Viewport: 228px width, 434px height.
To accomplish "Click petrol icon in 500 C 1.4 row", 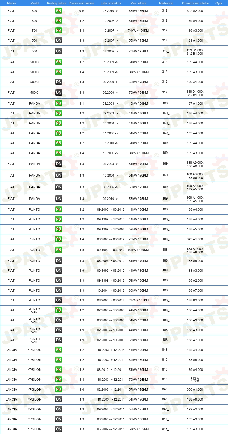I will tap(59, 72).
